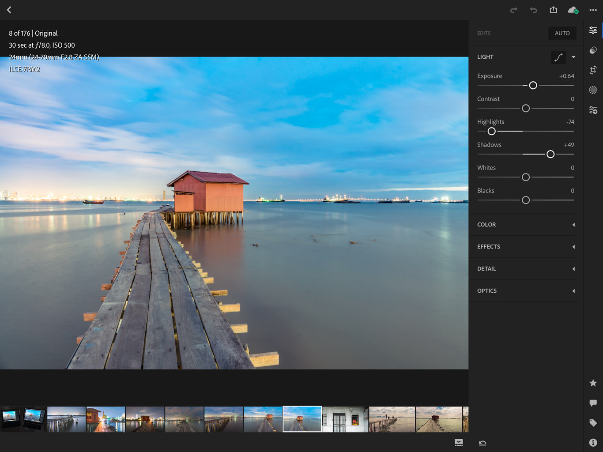This screenshot has width=603, height=452.
Task: Select the white building door thumbnail
Action: 345,419
